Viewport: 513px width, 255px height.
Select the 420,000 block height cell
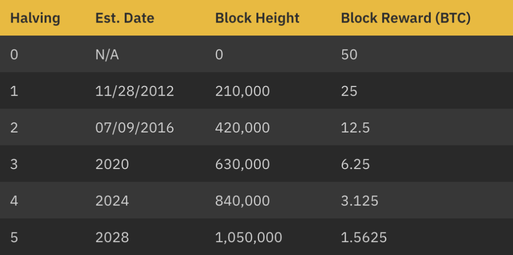tap(242, 128)
